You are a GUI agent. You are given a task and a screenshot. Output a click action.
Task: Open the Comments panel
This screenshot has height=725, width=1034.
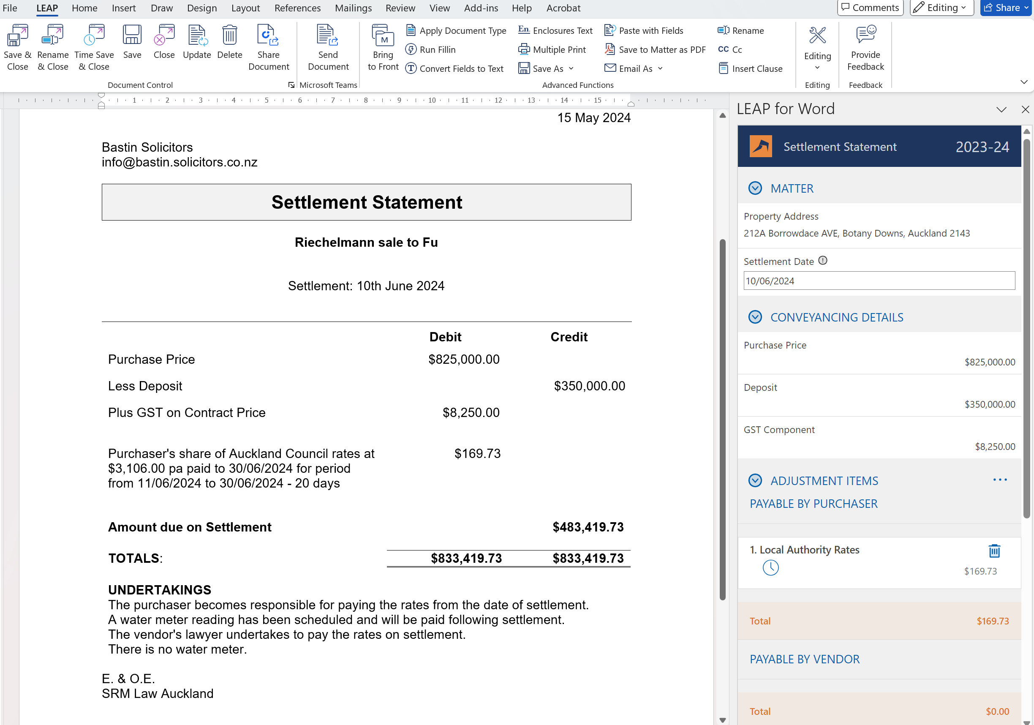click(870, 8)
